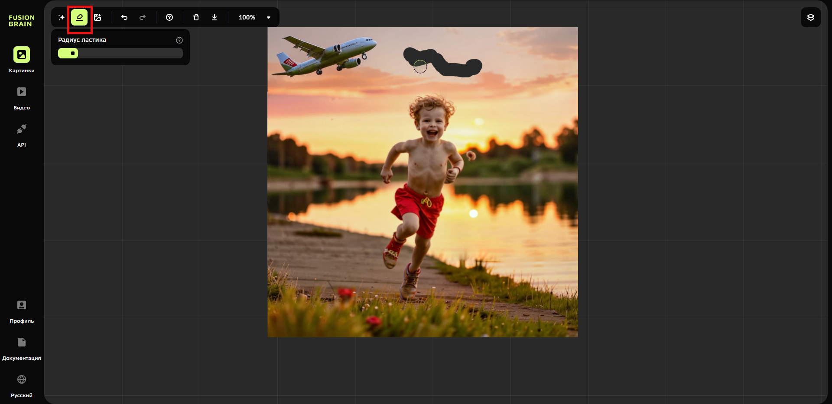Viewport: 832px width, 404px height.
Task: Click the Радиус ластика help icon
Action: point(179,40)
